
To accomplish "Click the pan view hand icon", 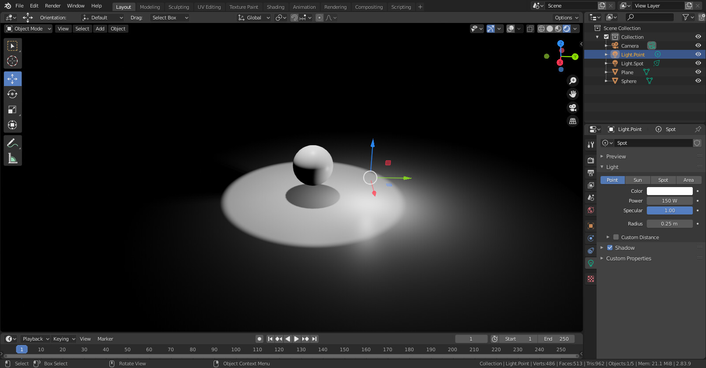I will 573,94.
